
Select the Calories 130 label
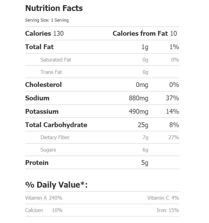click(44, 33)
